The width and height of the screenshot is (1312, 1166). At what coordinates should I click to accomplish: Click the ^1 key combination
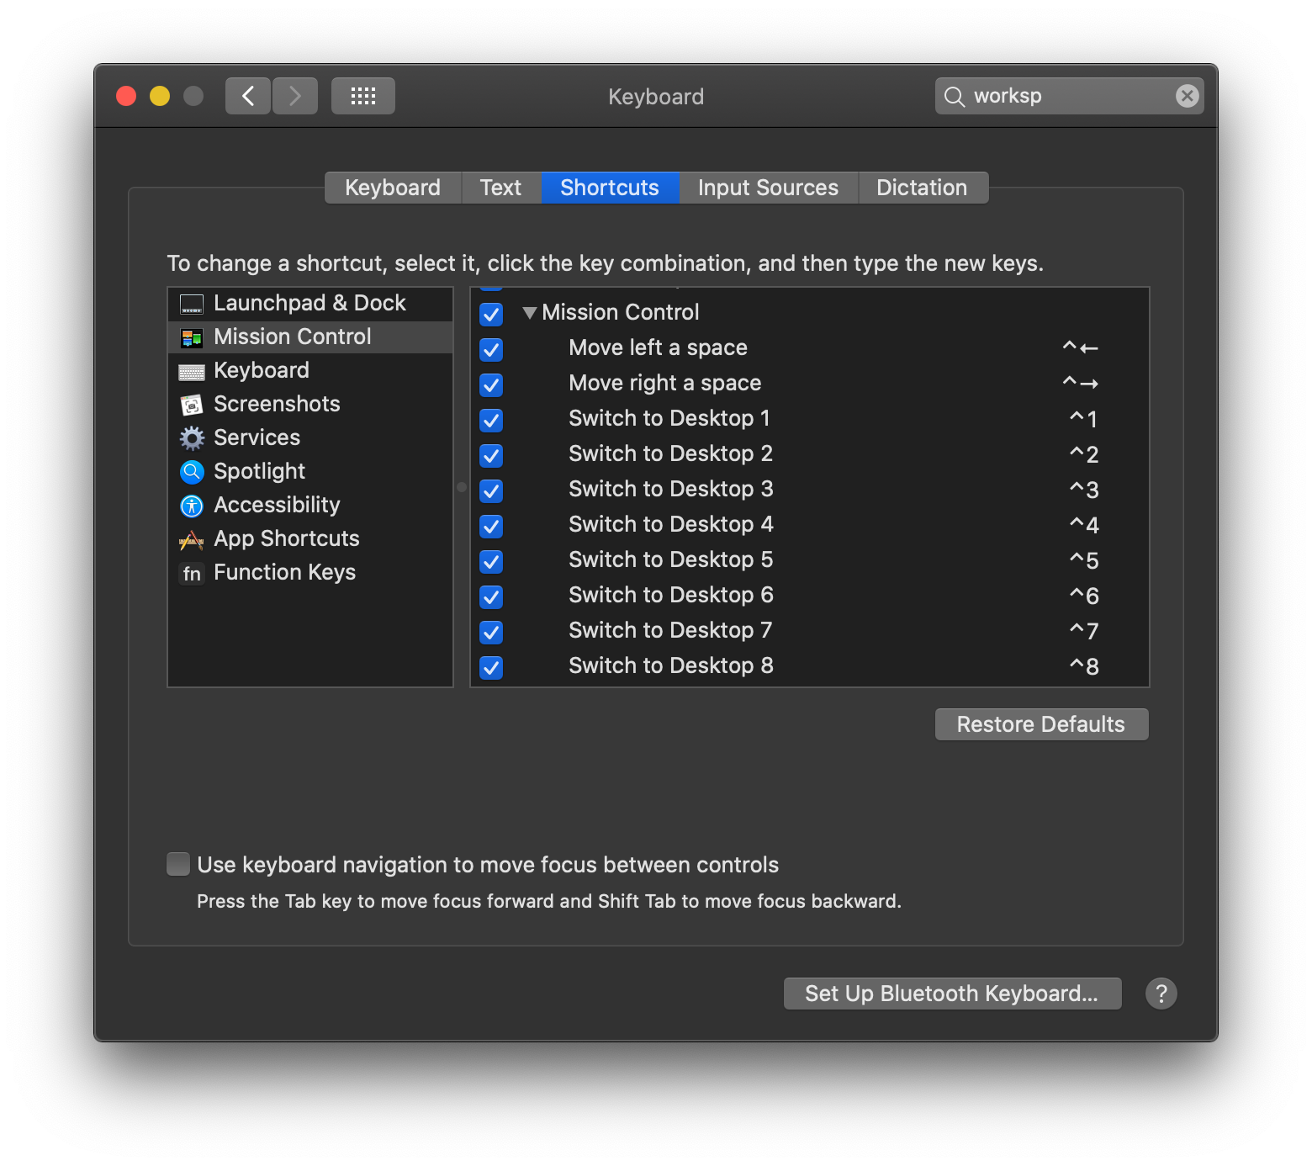(1083, 419)
